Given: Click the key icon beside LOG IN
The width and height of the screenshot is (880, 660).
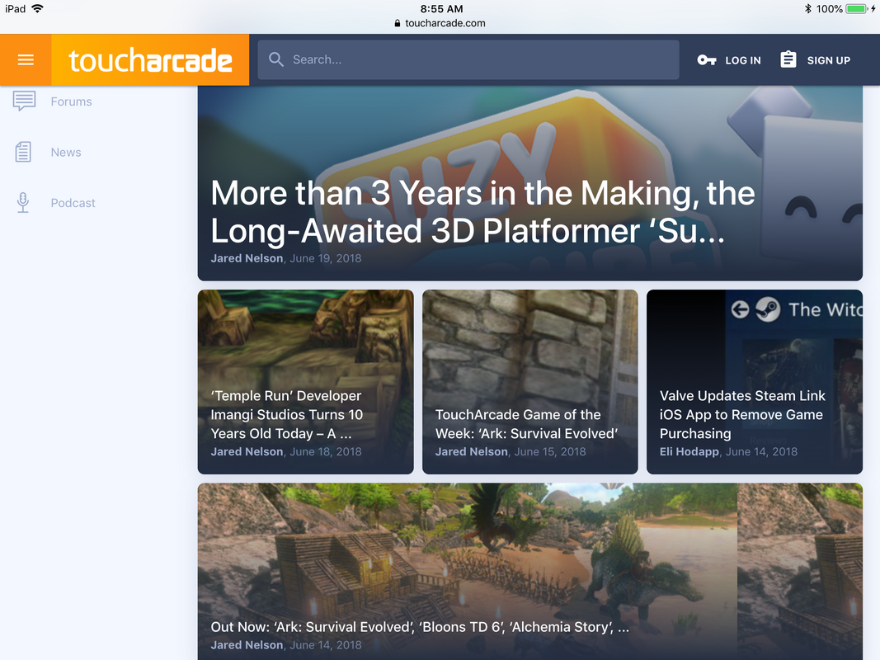Looking at the screenshot, I should [x=707, y=60].
